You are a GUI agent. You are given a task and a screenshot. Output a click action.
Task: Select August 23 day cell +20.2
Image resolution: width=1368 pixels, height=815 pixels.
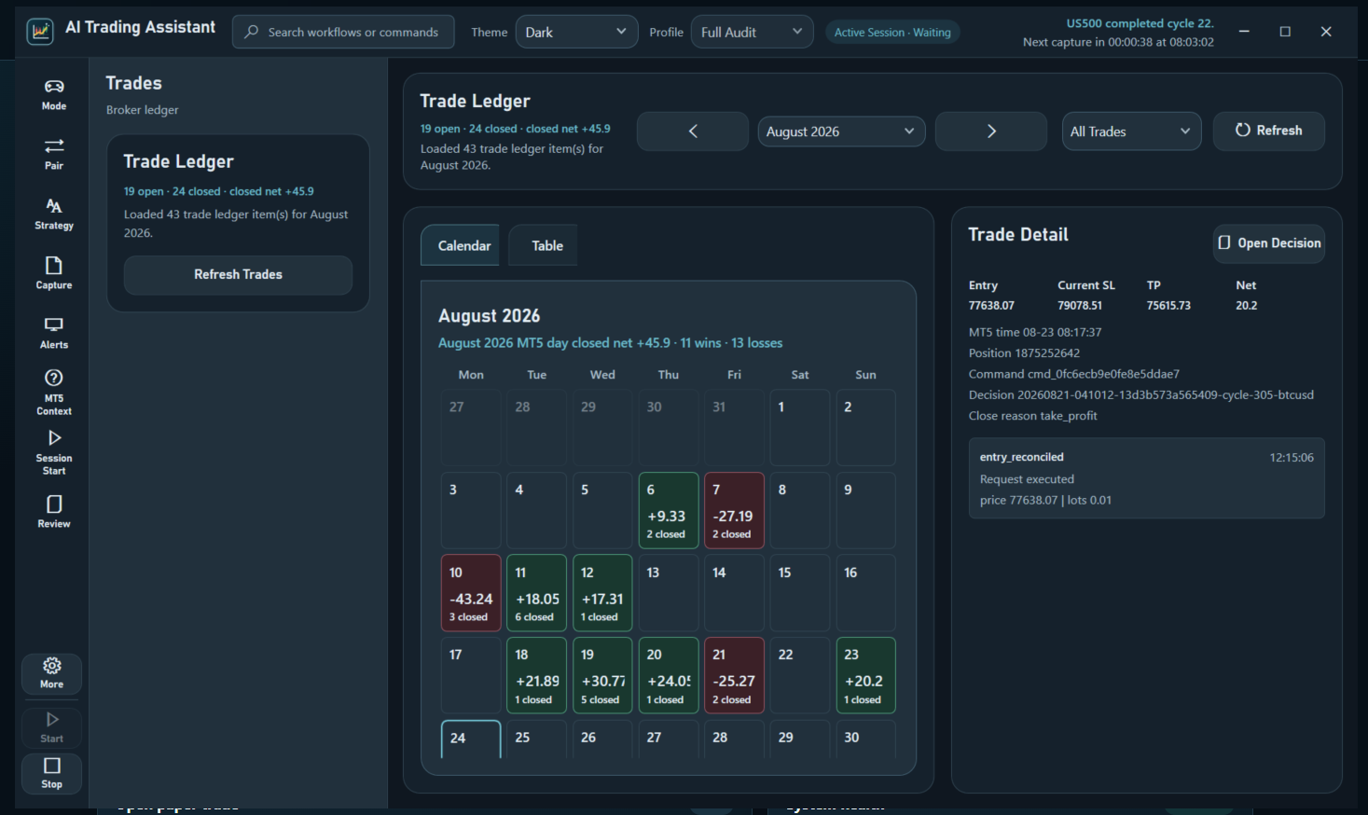coord(865,675)
